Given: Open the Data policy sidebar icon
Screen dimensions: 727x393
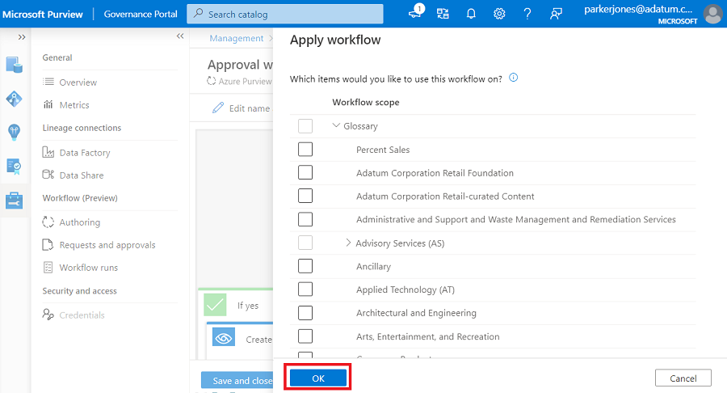Looking at the screenshot, I should click(14, 166).
